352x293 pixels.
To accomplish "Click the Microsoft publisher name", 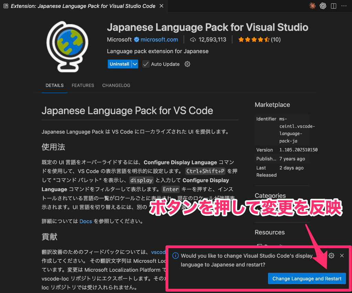I will 119,40.
